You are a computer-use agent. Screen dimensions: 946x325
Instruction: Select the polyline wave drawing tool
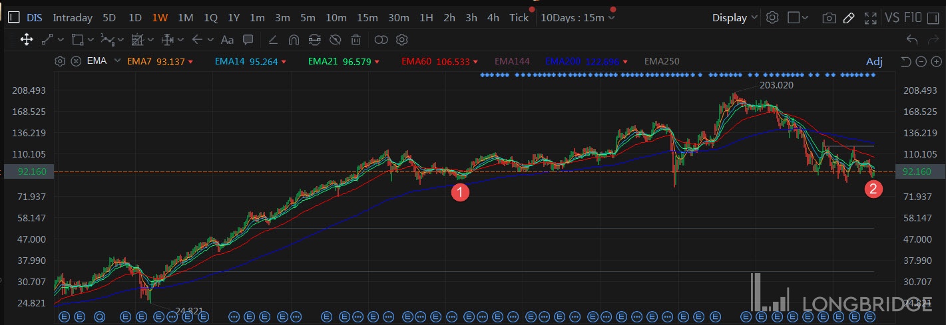[x=107, y=40]
